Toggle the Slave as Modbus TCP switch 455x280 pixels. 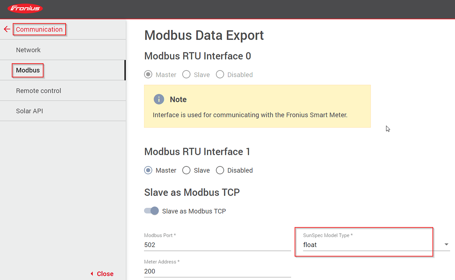152,211
